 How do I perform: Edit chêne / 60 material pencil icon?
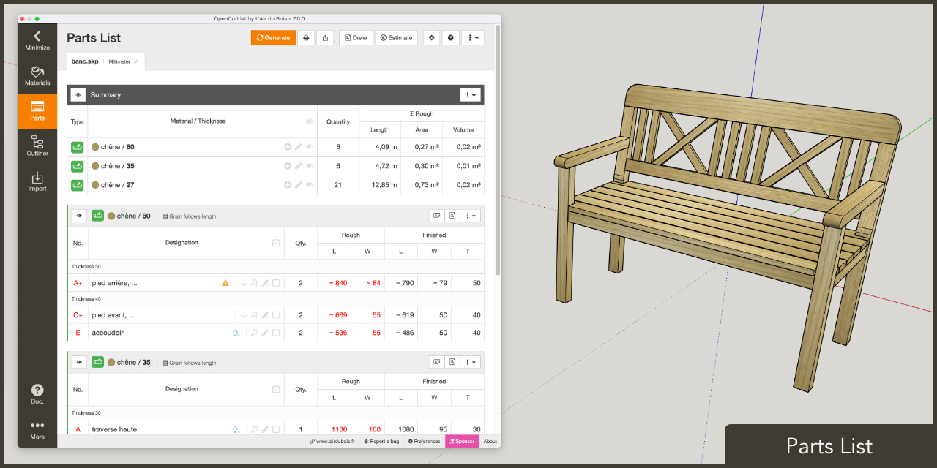click(299, 147)
